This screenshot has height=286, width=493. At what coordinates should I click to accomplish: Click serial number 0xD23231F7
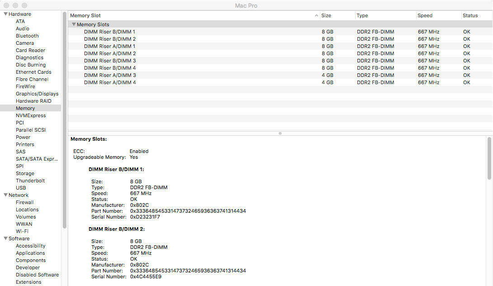145,217
